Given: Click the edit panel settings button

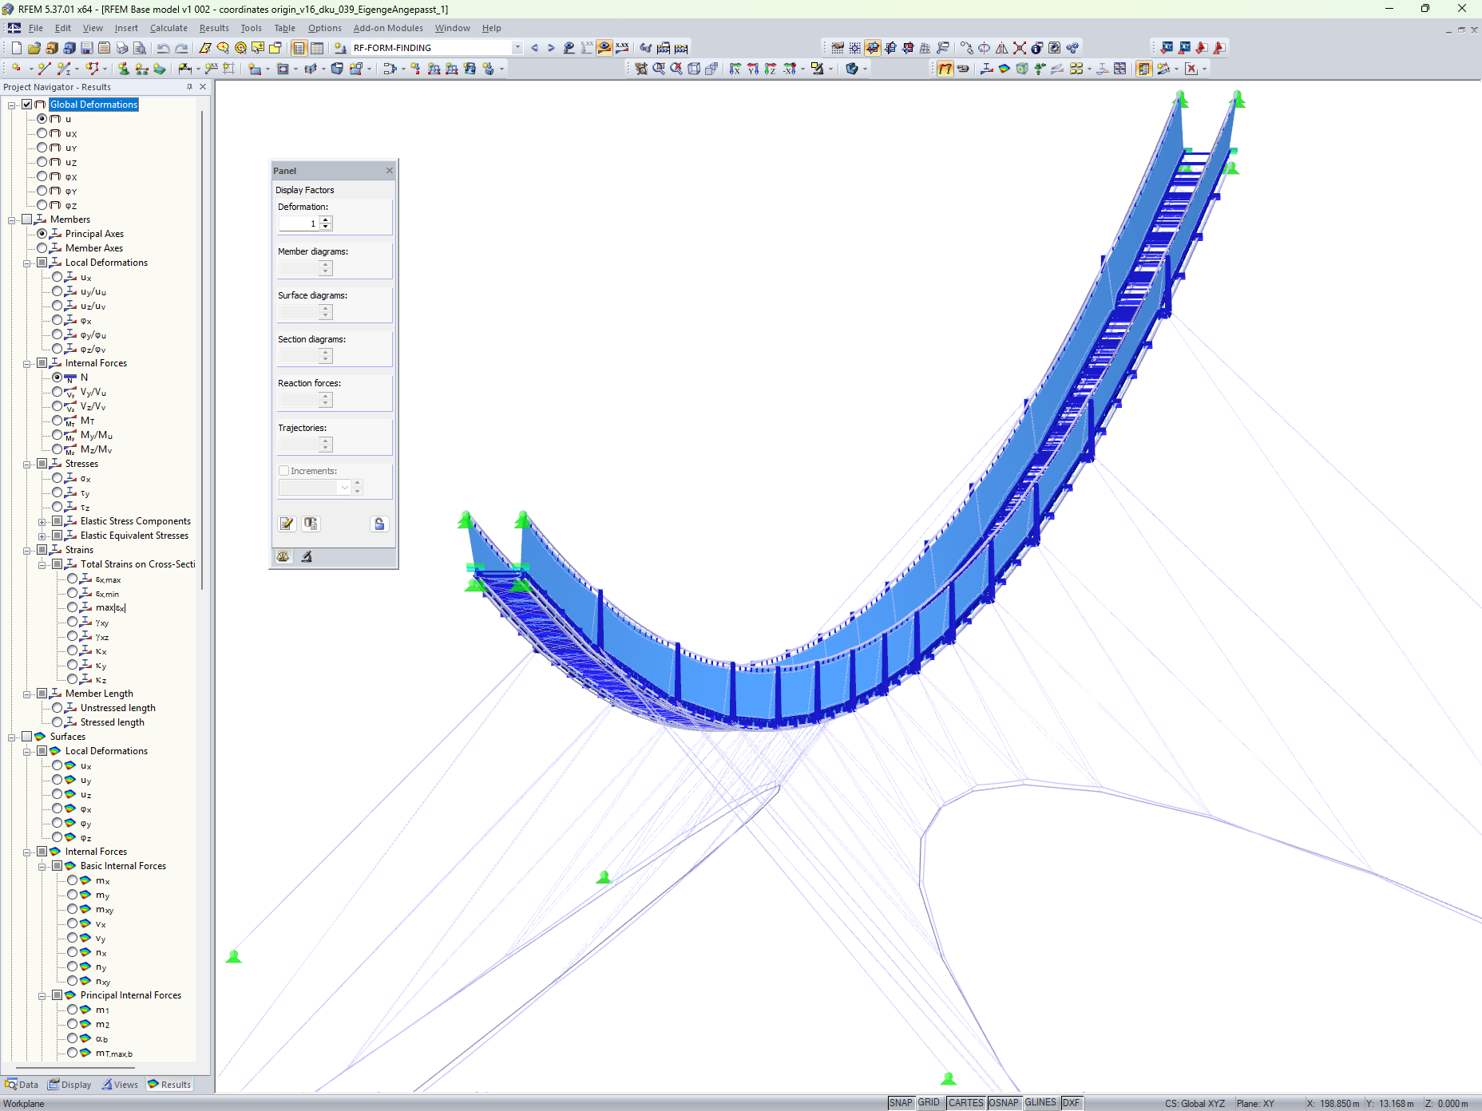Looking at the screenshot, I should pos(287,524).
